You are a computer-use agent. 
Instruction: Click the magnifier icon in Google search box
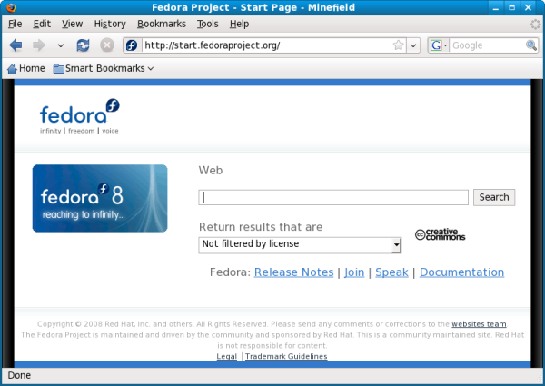coord(531,45)
